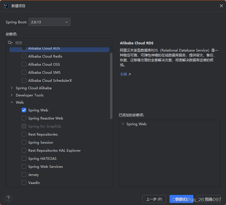Image resolution: width=226 pixels, height=205 pixels.
Task: Expand the Developer Tools group
Action: [x=12, y=95]
